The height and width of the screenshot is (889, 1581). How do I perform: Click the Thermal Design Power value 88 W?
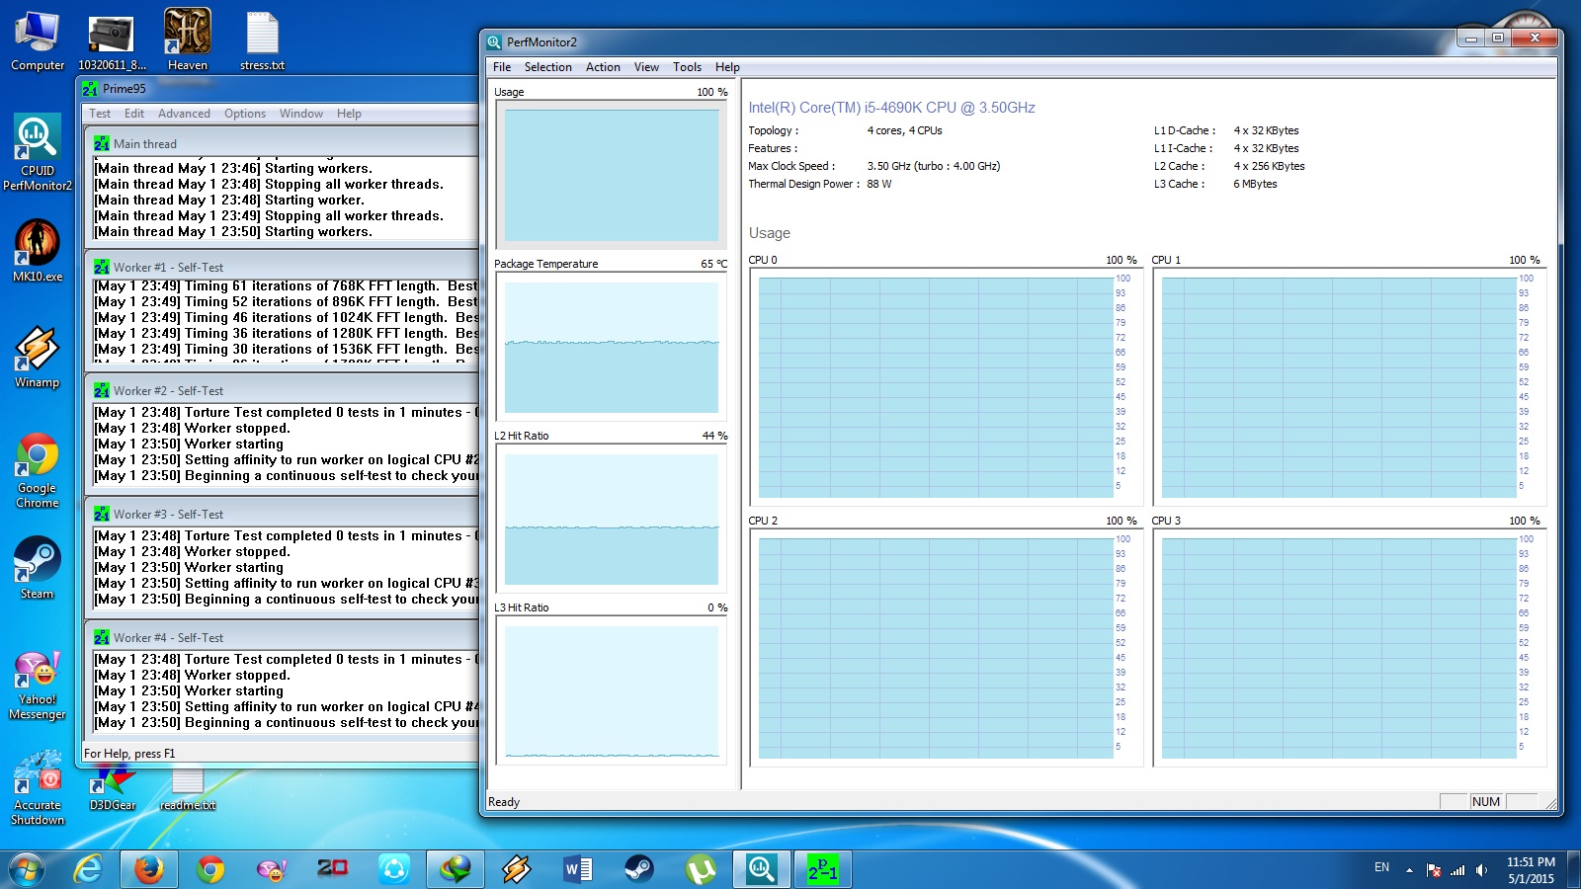[879, 184]
